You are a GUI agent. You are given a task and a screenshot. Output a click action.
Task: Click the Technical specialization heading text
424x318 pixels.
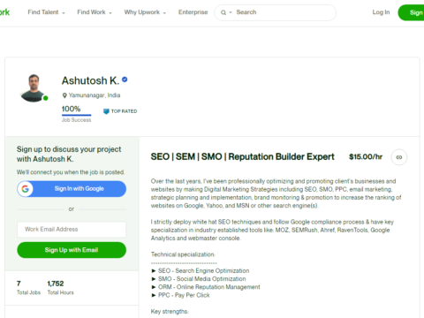click(183, 254)
